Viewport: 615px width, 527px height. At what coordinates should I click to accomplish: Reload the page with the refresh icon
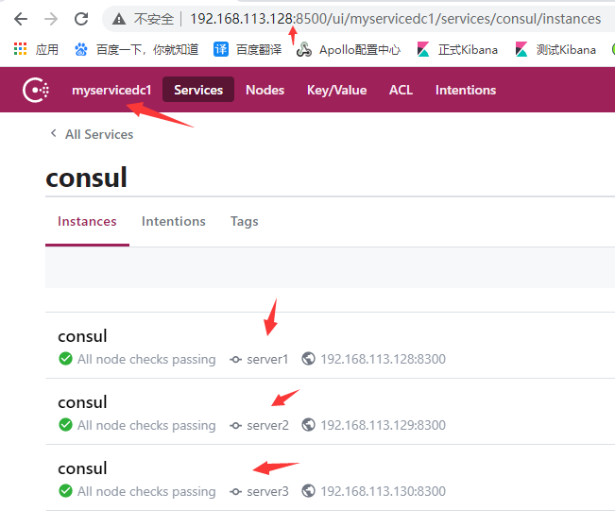click(81, 19)
